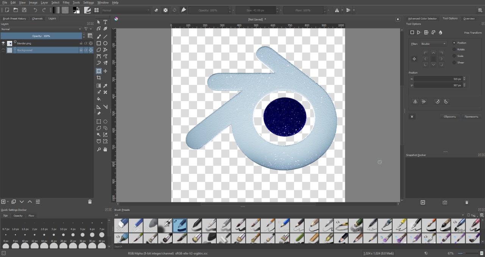Flip the selection horizontally in Tool Options
485x257 pixels.
(x=415, y=102)
